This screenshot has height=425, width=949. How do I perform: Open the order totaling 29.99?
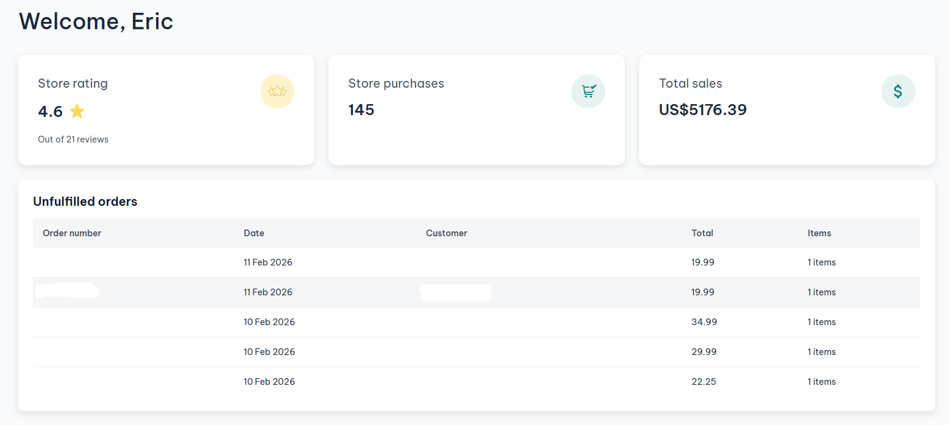pos(704,352)
